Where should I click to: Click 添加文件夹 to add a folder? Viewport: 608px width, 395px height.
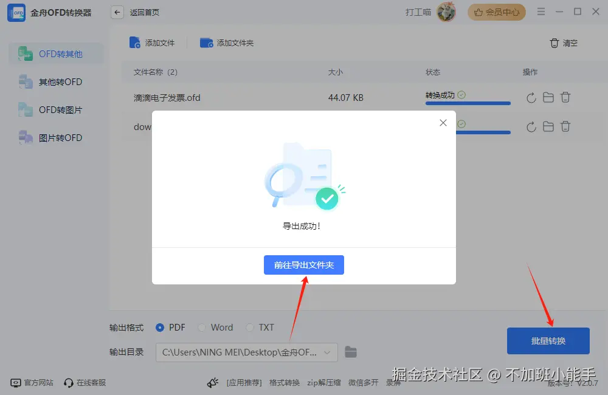pyautogui.click(x=227, y=43)
